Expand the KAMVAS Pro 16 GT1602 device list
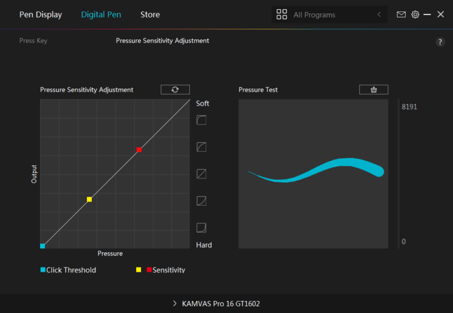Viewport: 453px width, 313px height. (175, 303)
